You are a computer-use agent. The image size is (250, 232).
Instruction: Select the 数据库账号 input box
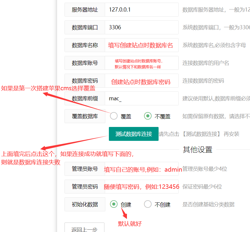coord(141,63)
